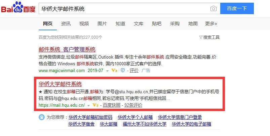Open the 知道 tab
Viewport: 270px width, 136px height.
[120, 24]
